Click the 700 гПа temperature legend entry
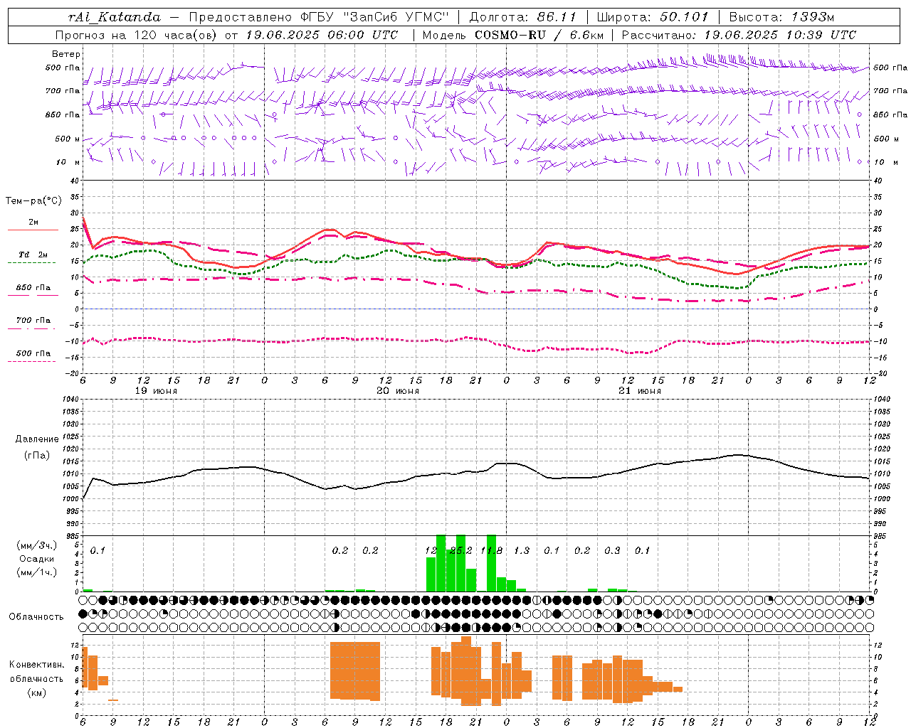The width and height of the screenshot is (911, 728). point(33,320)
